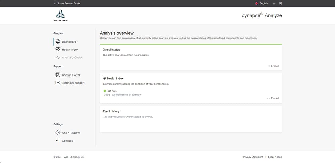Click the Technical support envelope icon
Viewport: 335px width, 163px height.
[58, 83]
